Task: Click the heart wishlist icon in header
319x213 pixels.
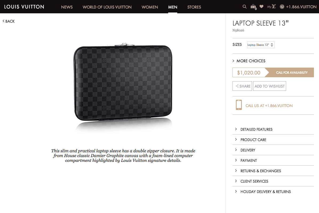Action: (x=261, y=6)
